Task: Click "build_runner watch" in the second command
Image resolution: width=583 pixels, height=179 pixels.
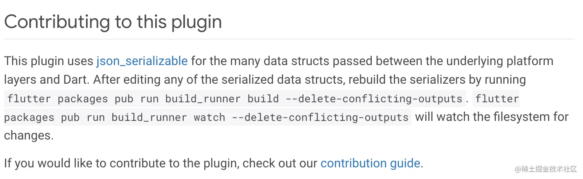Action: click(x=168, y=117)
